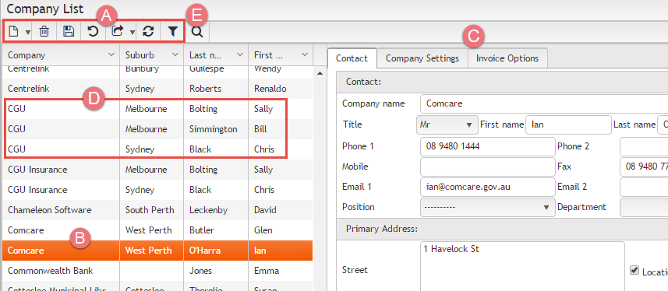Click the Undo arrow icon
This screenshot has width=668, height=291.
[x=93, y=31]
